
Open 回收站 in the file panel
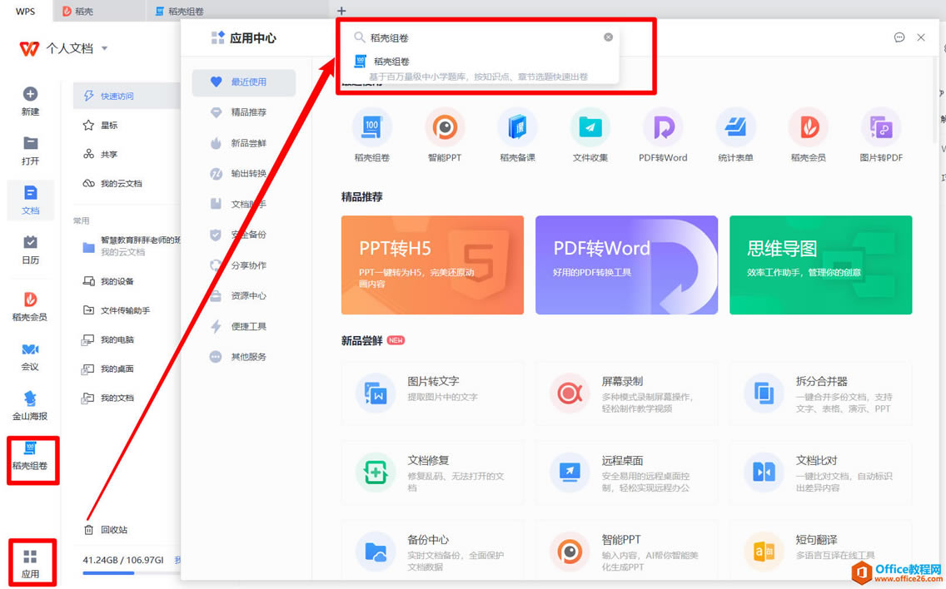click(x=113, y=529)
